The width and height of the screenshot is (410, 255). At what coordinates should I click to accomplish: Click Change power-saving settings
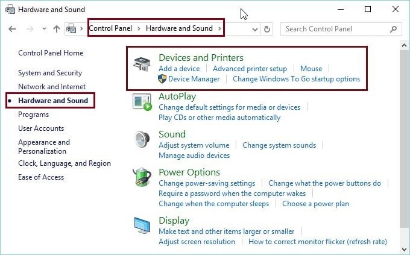207,183
